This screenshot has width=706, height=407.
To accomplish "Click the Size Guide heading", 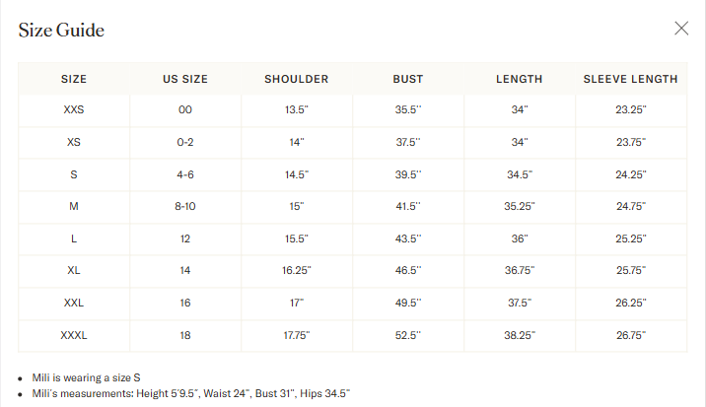I will (x=61, y=31).
